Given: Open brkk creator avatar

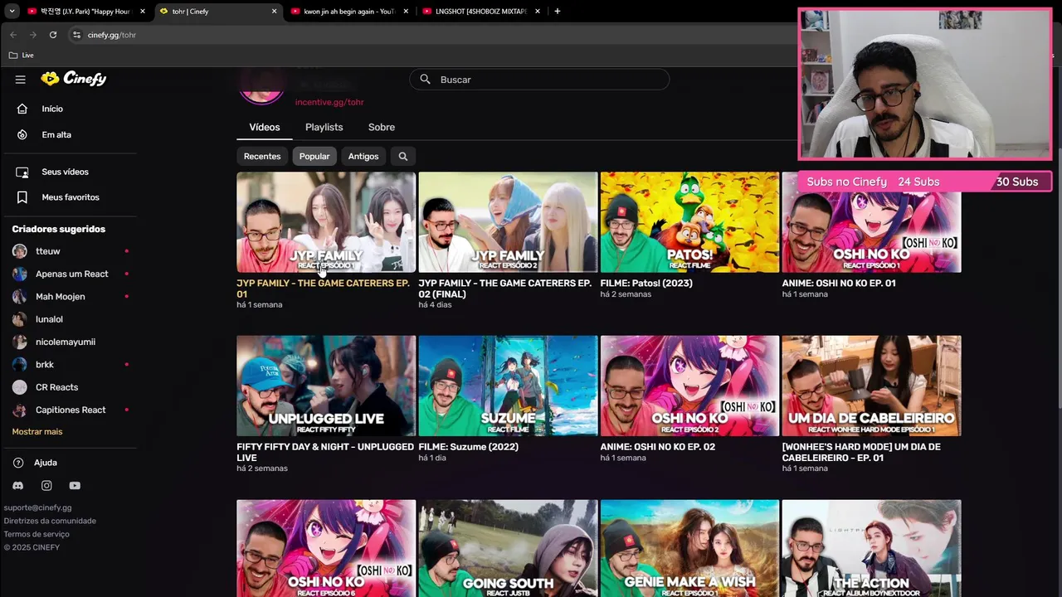Looking at the screenshot, I should click(x=20, y=365).
